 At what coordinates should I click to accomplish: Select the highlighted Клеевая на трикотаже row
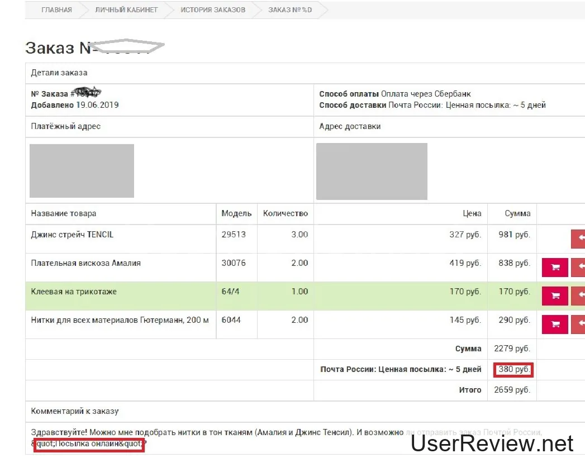click(x=74, y=292)
